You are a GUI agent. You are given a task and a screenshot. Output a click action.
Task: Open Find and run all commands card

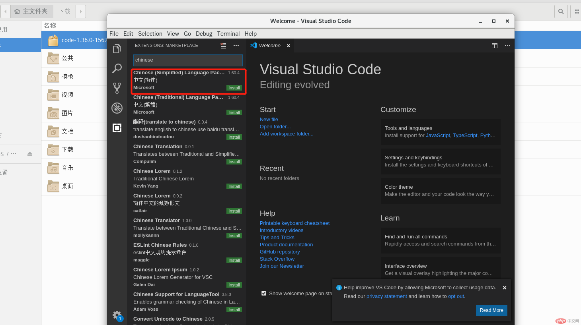click(x=441, y=240)
